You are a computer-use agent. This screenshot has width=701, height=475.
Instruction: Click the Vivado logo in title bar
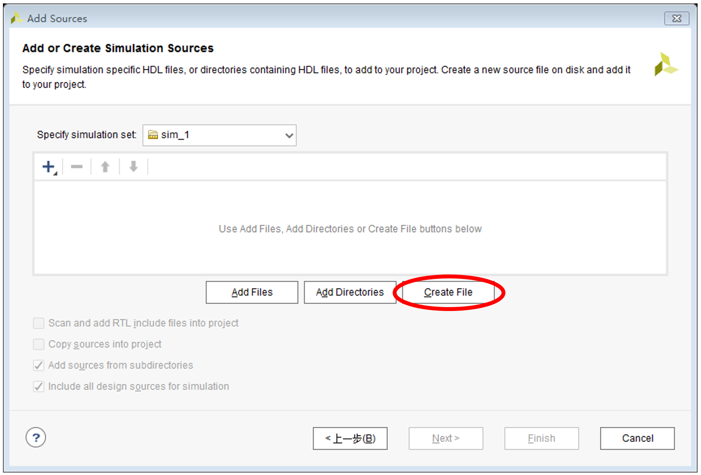17,18
